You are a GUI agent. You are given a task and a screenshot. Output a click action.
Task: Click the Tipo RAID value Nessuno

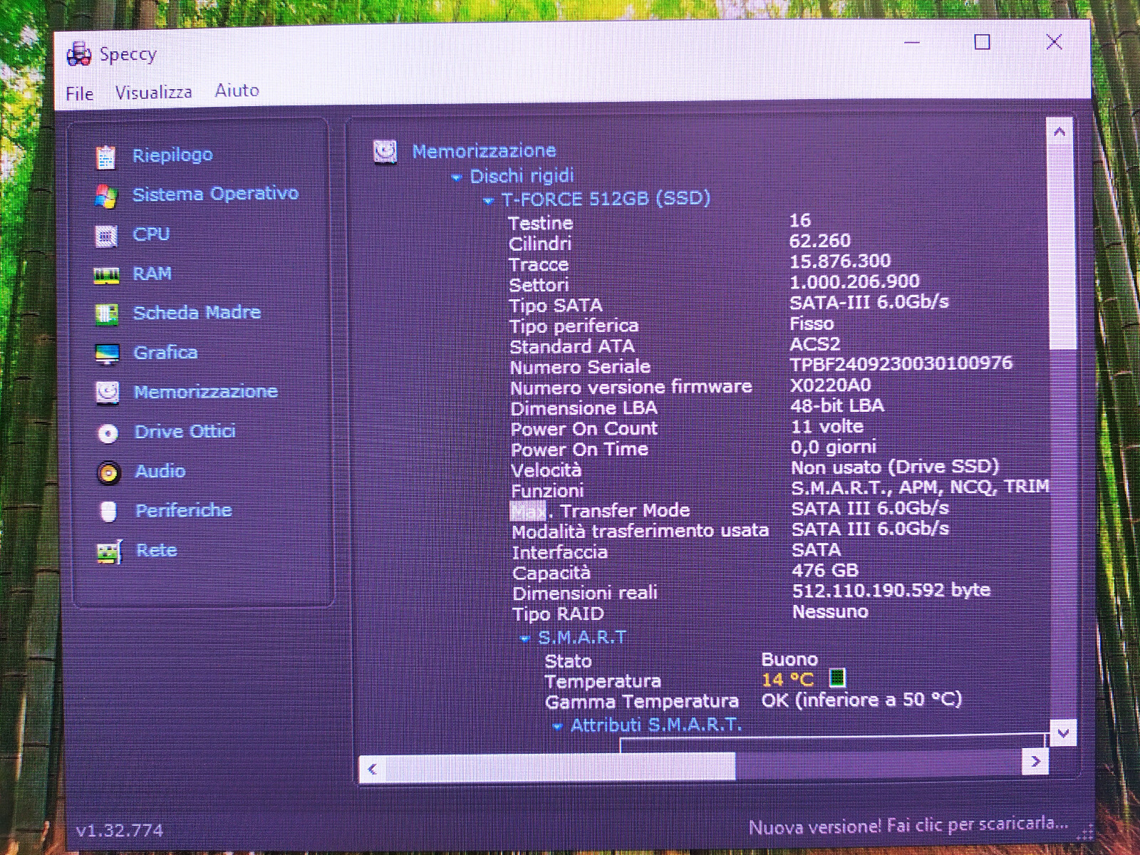[830, 611]
